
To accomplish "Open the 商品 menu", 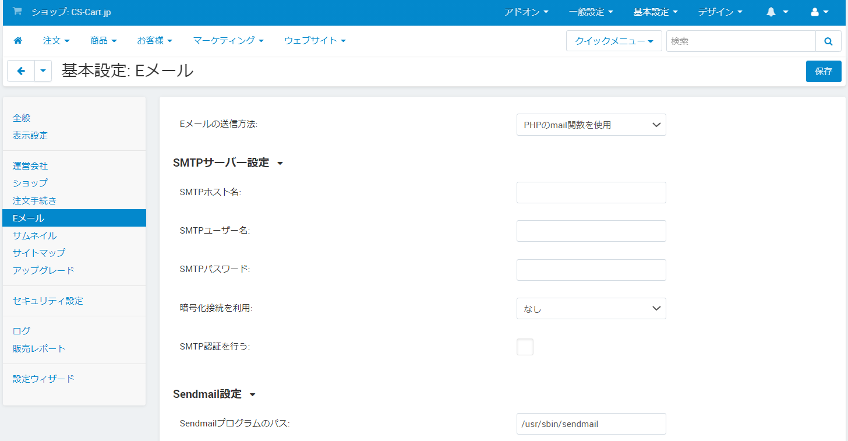I will (x=103, y=40).
